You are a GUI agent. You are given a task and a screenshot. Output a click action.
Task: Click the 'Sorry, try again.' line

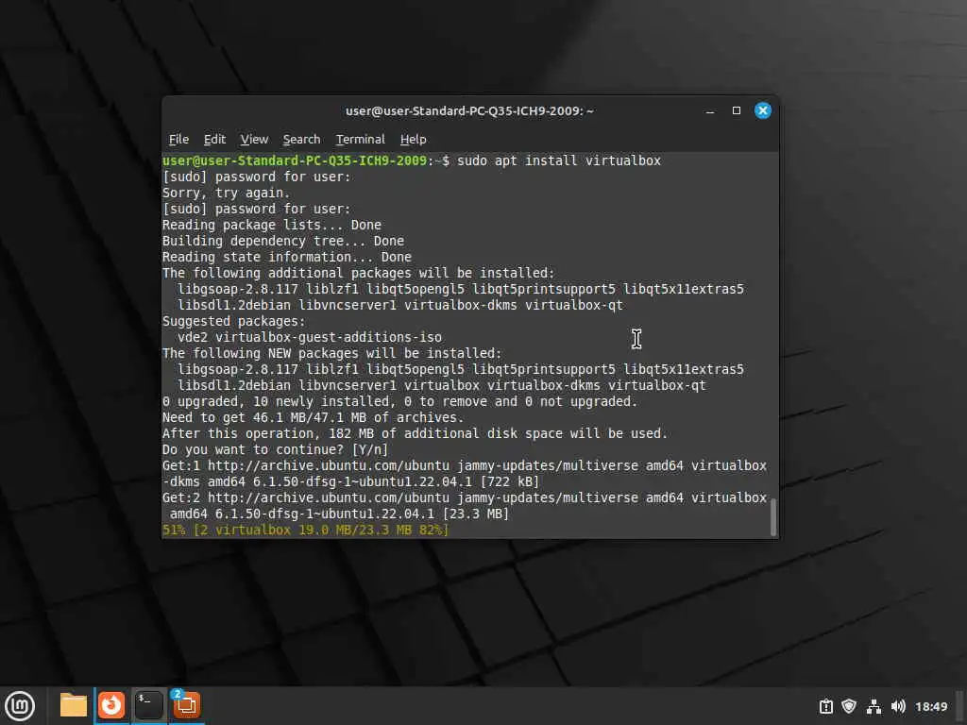click(226, 193)
